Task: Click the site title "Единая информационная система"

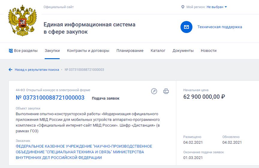Action: [89, 25]
